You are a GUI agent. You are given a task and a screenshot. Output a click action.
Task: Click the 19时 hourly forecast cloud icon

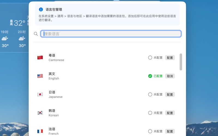tap(5, 39)
